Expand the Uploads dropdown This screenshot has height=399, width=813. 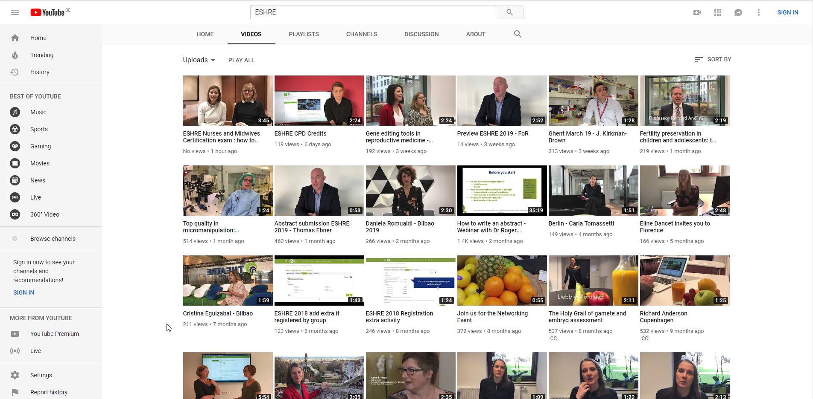click(x=199, y=60)
